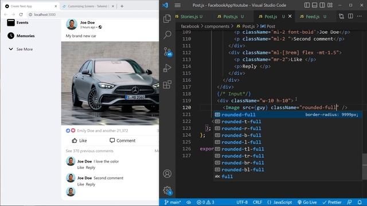The width and height of the screenshot is (367, 206).
Task: Open editor More Actions ellipsis
Action: 360,16
